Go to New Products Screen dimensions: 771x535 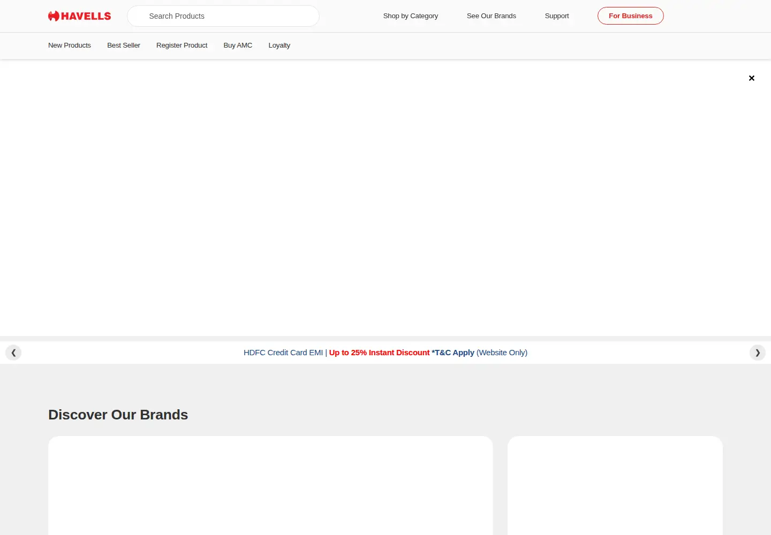click(x=70, y=45)
